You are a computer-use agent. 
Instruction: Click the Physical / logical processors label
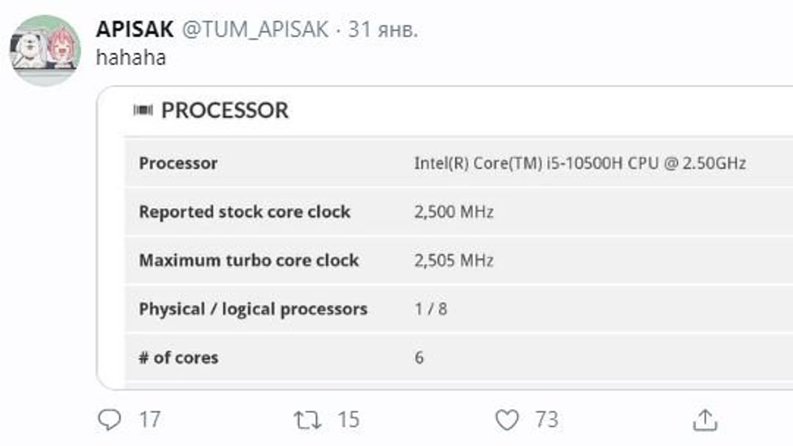pyautogui.click(x=253, y=309)
